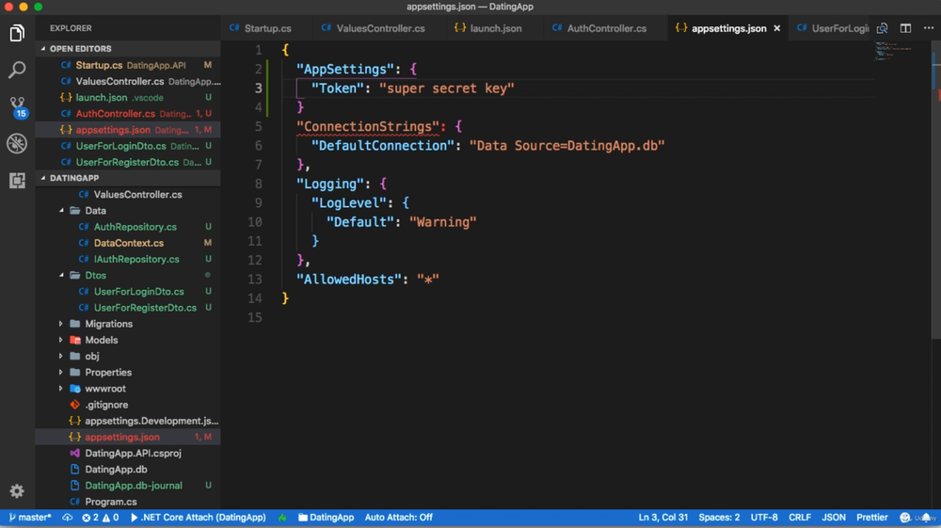The height and width of the screenshot is (528, 941).
Task: Change the UTF-8 encoding
Action: [x=764, y=518]
